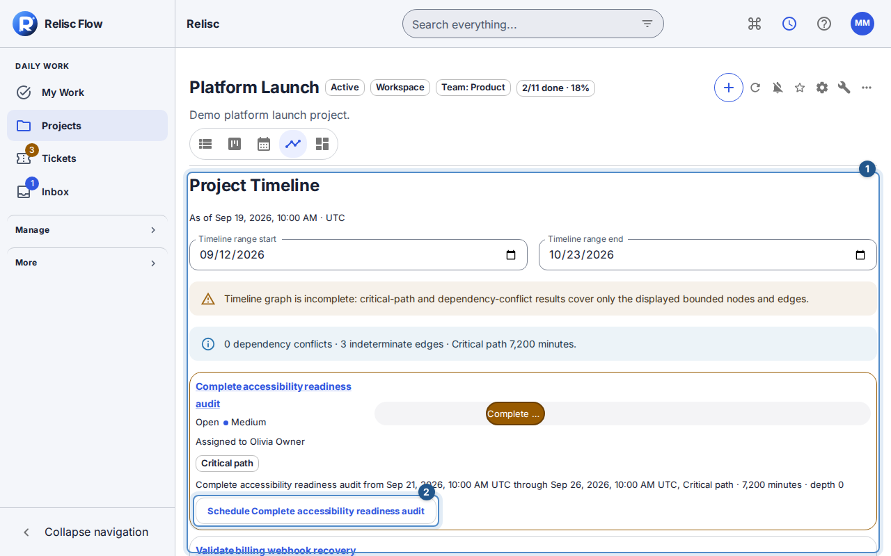Viewport: 891px width, 556px height.
Task: Click the Open Medium status text
Action: [231, 422]
